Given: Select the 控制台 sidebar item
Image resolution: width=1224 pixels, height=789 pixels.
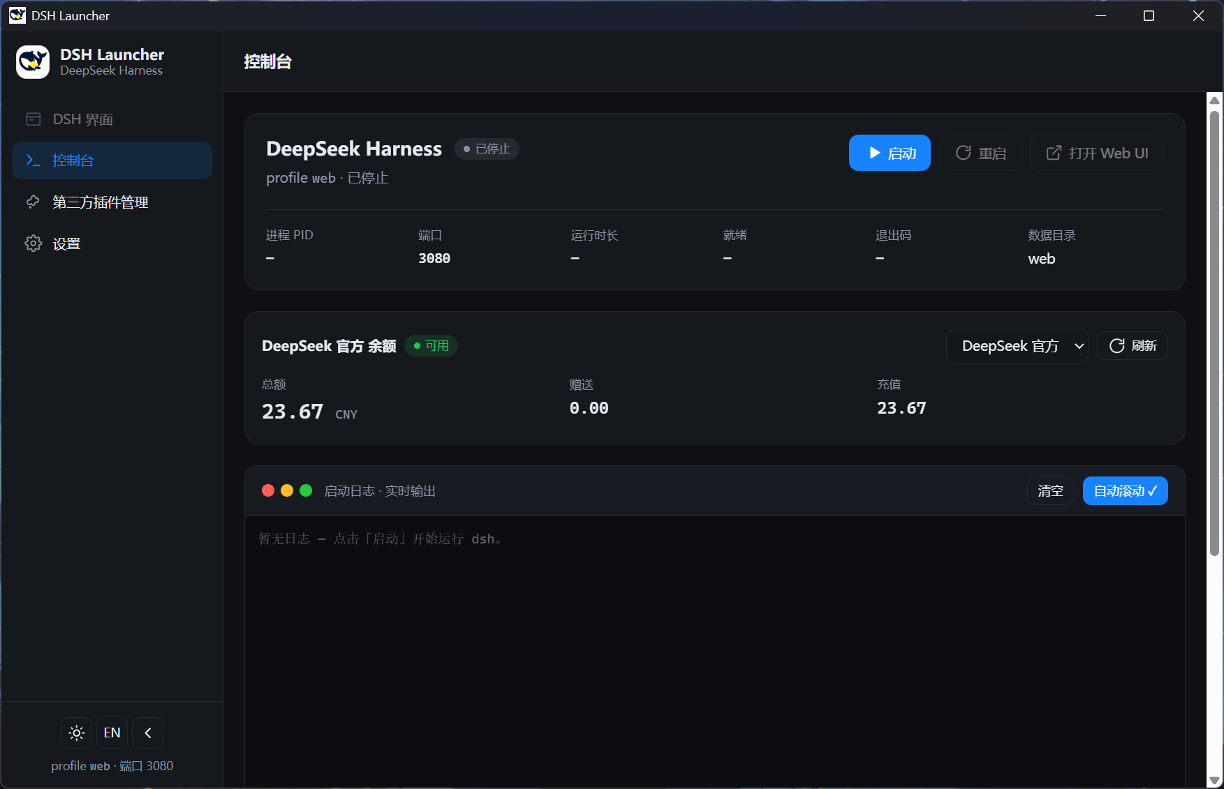Looking at the screenshot, I should (x=112, y=160).
